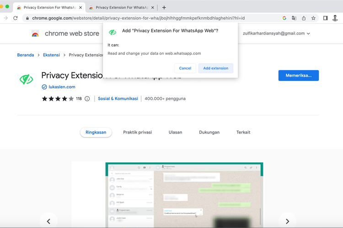343x228 pixels.
Task: Reload the page with the refresh icon
Action: tap(16, 18)
